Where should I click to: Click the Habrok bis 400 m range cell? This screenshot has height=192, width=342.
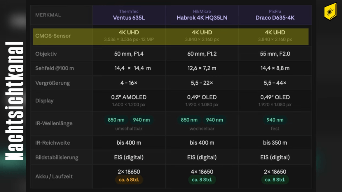coord(202,143)
